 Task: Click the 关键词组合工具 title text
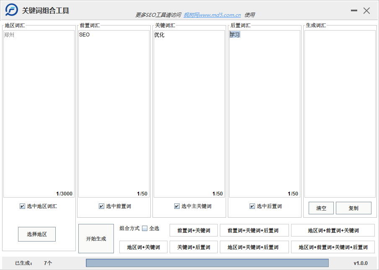tap(46, 10)
